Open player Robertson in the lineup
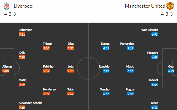 (x=25, y=30)
